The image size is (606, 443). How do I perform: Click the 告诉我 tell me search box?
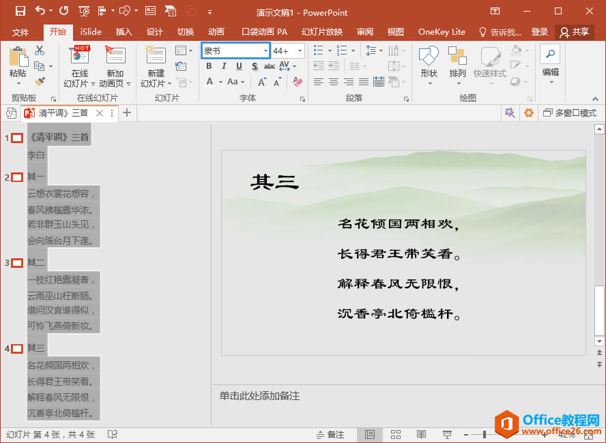(500, 32)
